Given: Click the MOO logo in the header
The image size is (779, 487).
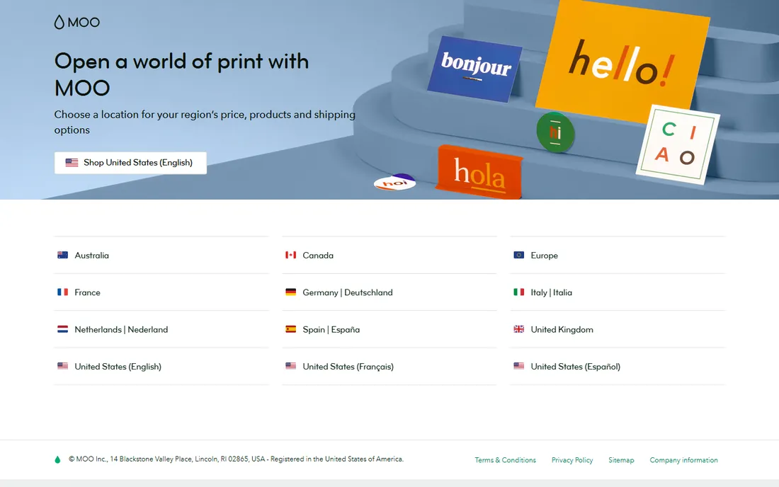Looking at the screenshot, I should click(x=77, y=22).
